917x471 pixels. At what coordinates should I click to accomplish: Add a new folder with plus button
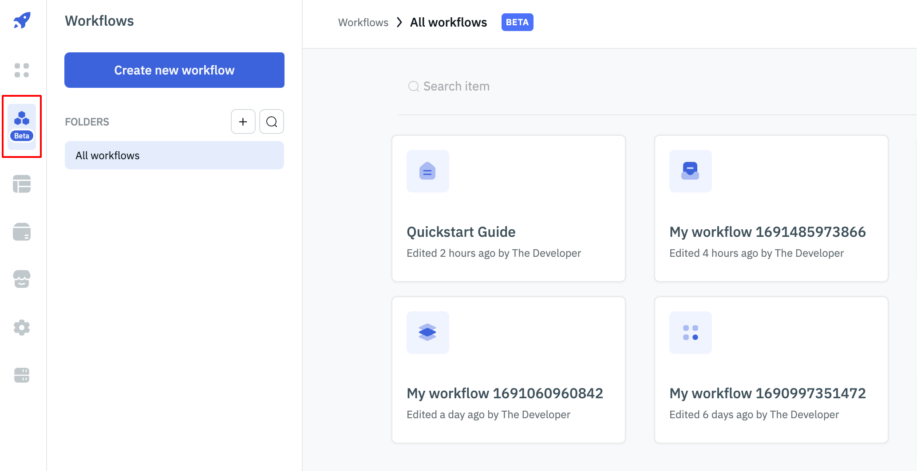tap(243, 122)
